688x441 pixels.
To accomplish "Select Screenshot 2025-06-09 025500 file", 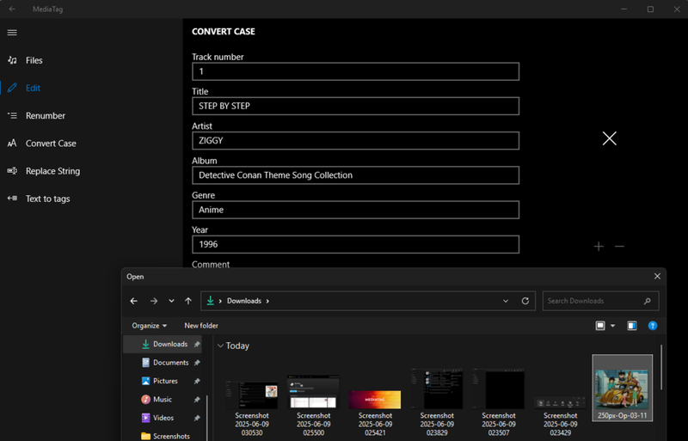I will [313, 406].
